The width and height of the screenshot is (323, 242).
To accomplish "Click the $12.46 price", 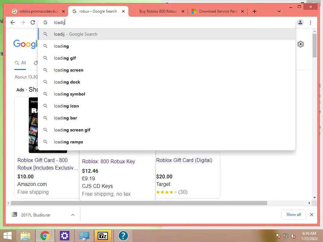I will [90, 171].
